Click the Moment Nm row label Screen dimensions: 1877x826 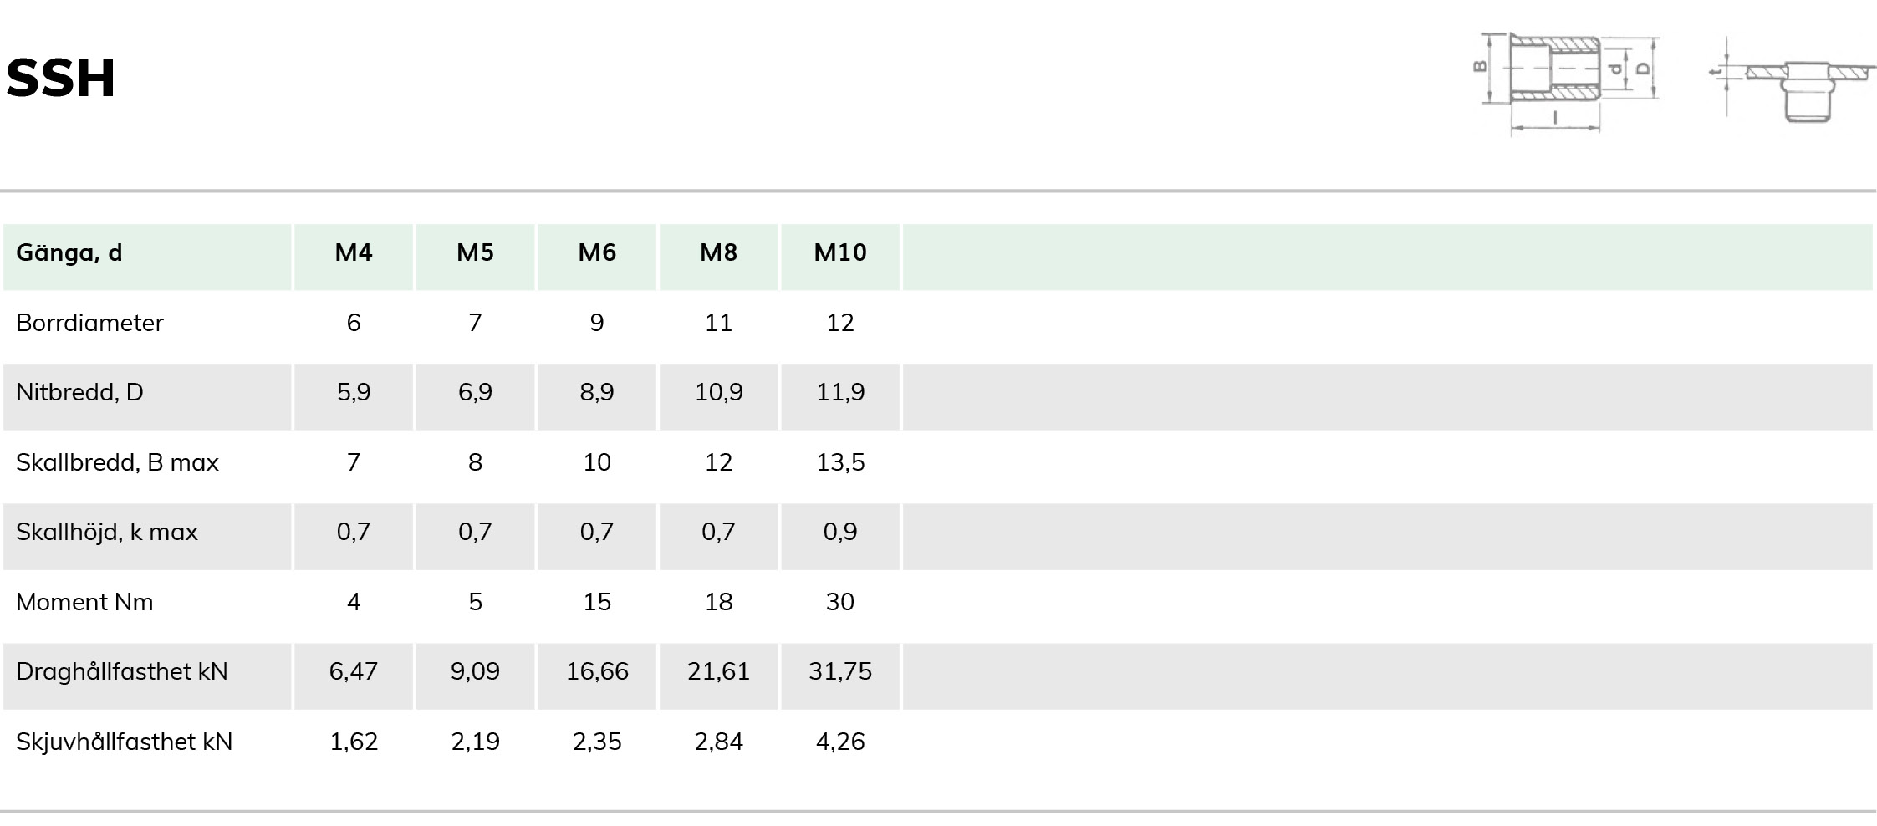(84, 602)
